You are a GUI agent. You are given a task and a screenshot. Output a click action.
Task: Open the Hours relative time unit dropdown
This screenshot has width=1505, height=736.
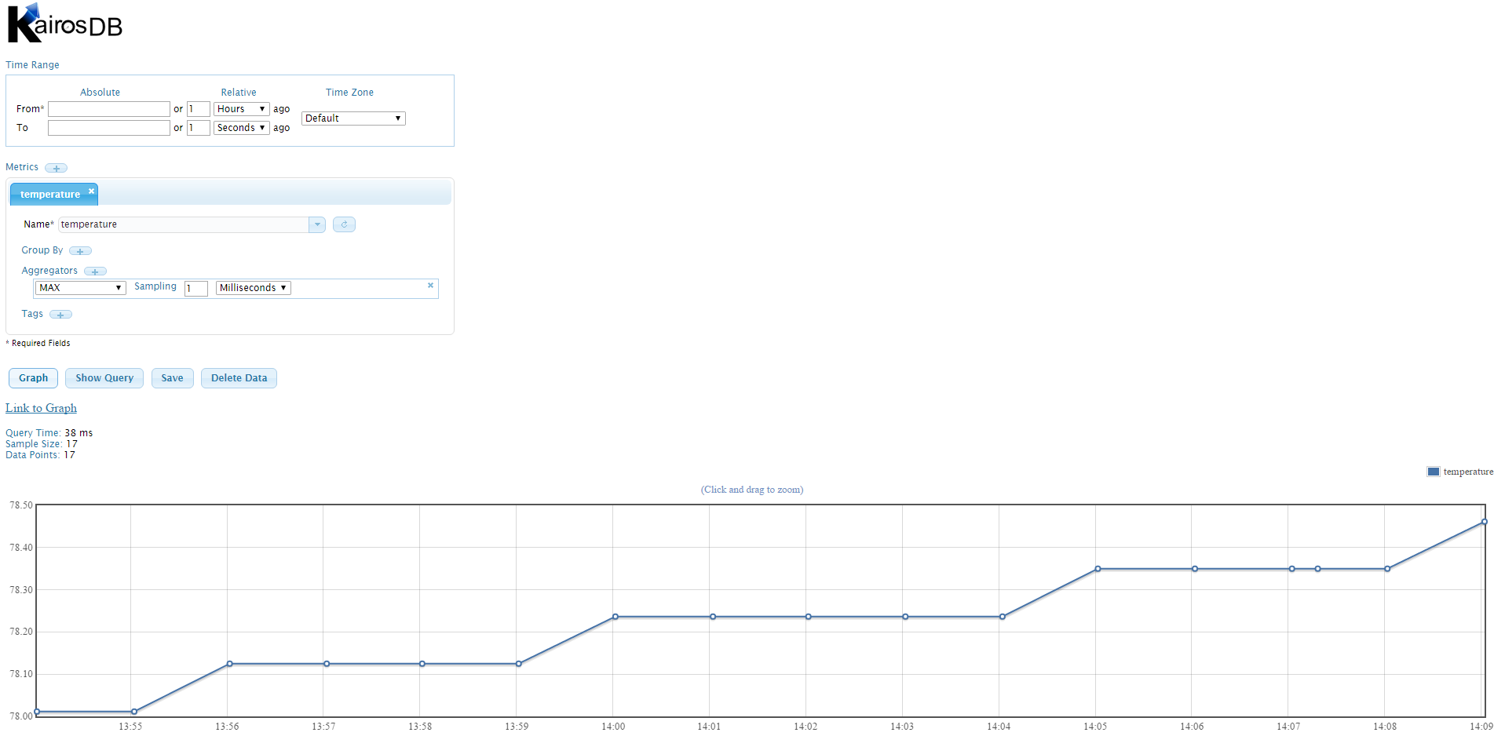click(241, 109)
